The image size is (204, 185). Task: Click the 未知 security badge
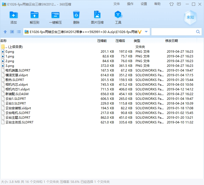190,17
